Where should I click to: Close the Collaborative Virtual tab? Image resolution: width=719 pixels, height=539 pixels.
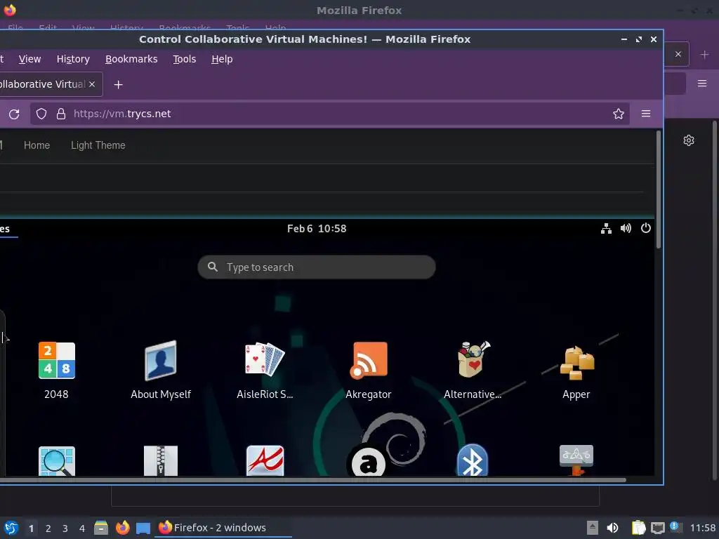(92, 84)
